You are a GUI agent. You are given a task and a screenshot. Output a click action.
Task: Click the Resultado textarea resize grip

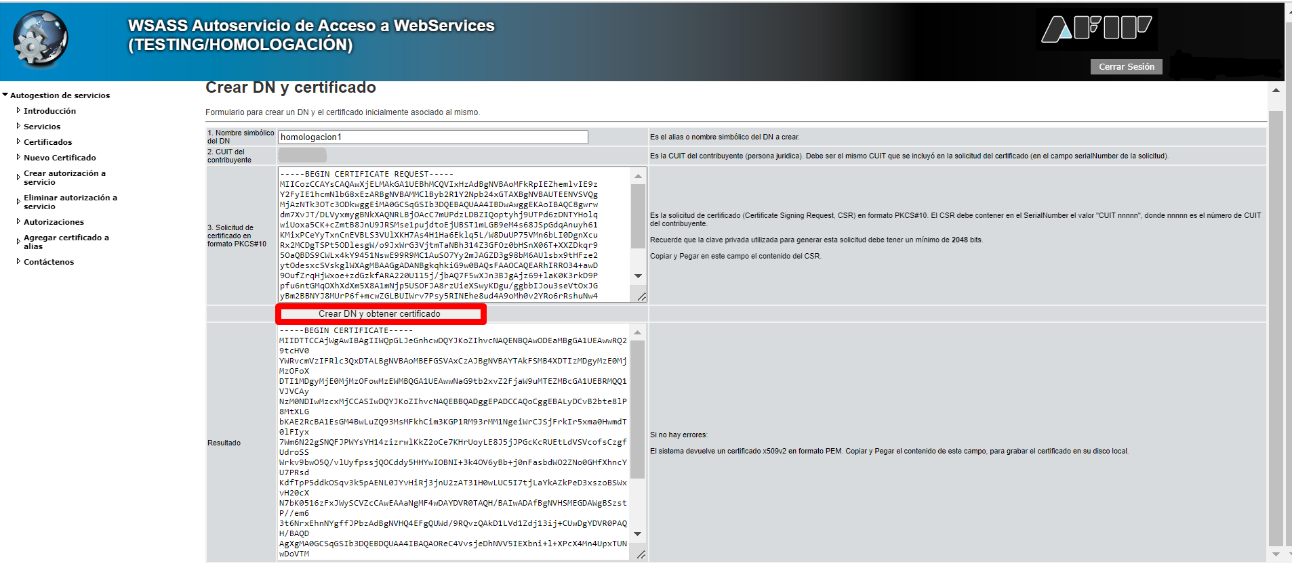[641, 555]
